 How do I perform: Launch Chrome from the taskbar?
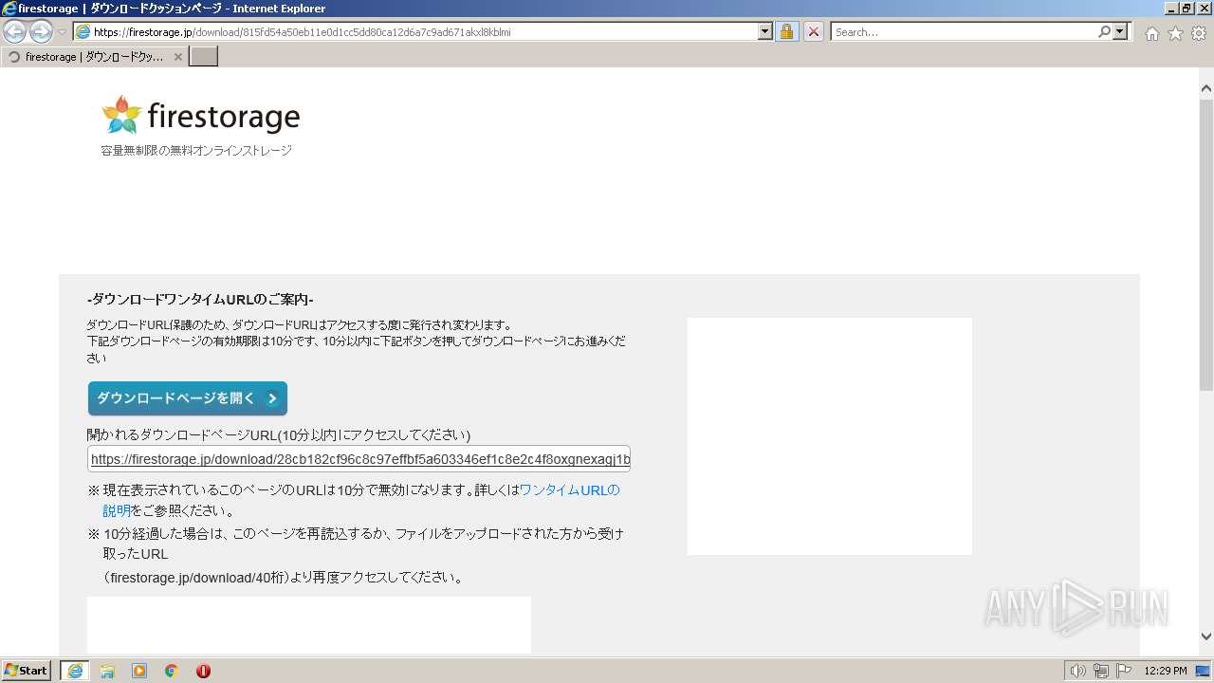click(x=172, y=671)
